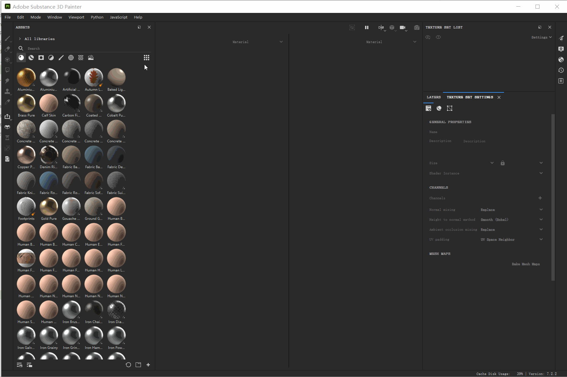Viewport: 567px width, 377px height.
Task: Undock the Assets panel
Action: click(x=139, y=27)
